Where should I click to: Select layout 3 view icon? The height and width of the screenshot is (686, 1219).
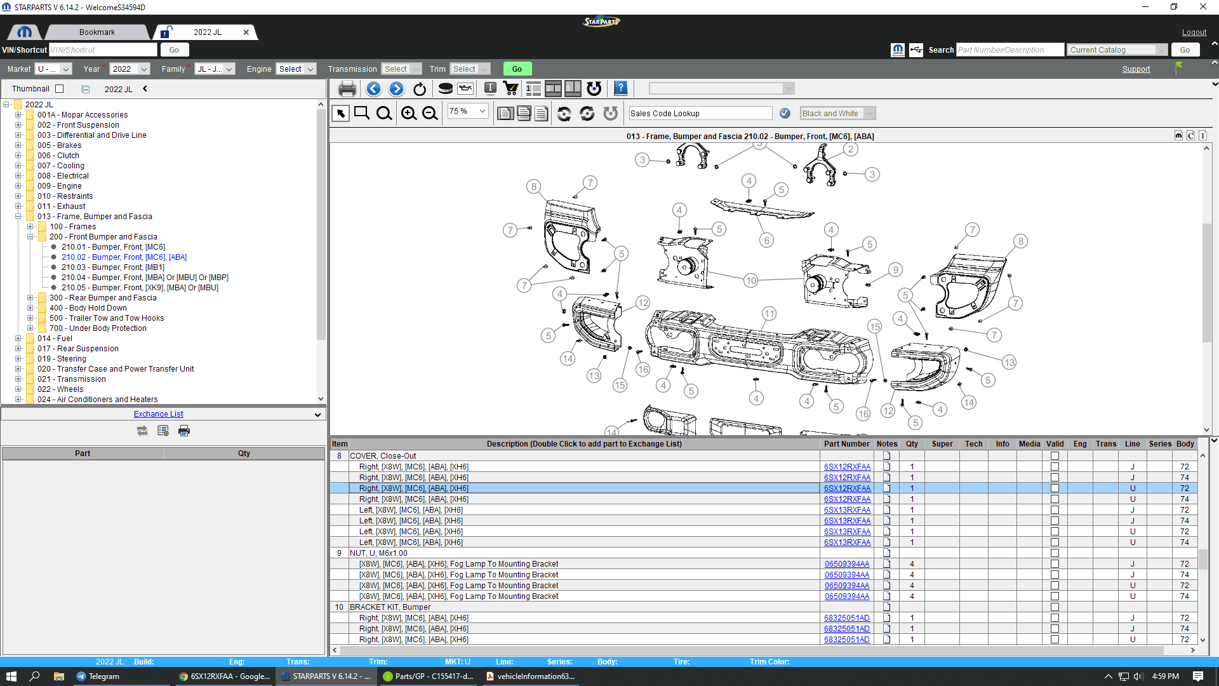tap(573, 89)
